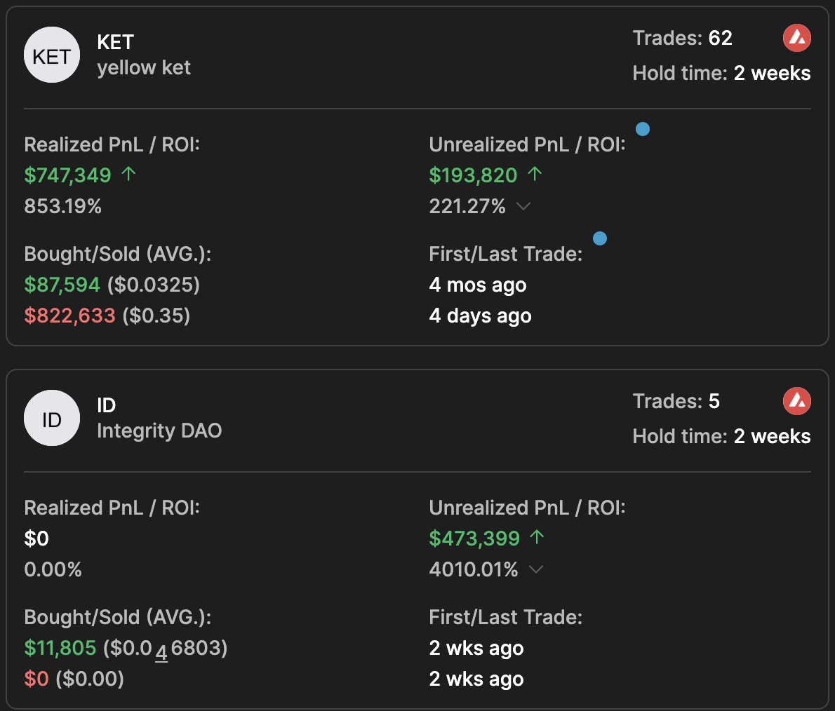Click green up arrow beside $473,399
Screen dimensions: 835x711
coord(537,537)
